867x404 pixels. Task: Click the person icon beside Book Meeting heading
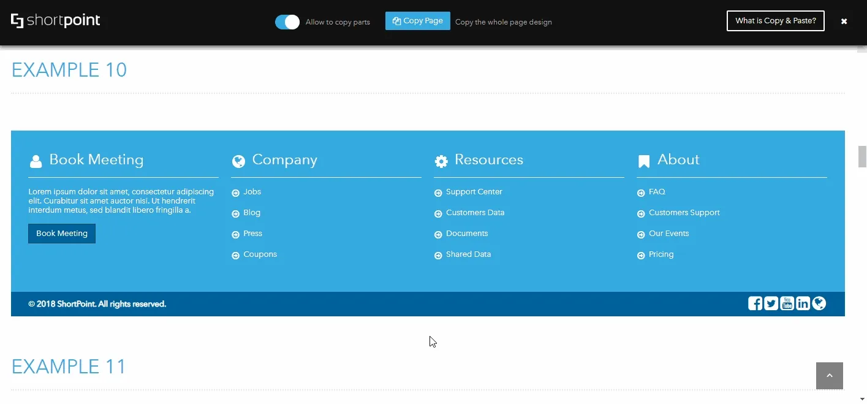(36, 161)
